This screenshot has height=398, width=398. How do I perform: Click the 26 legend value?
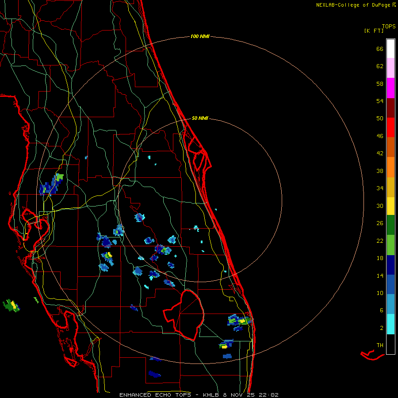(x=380, y=223)
